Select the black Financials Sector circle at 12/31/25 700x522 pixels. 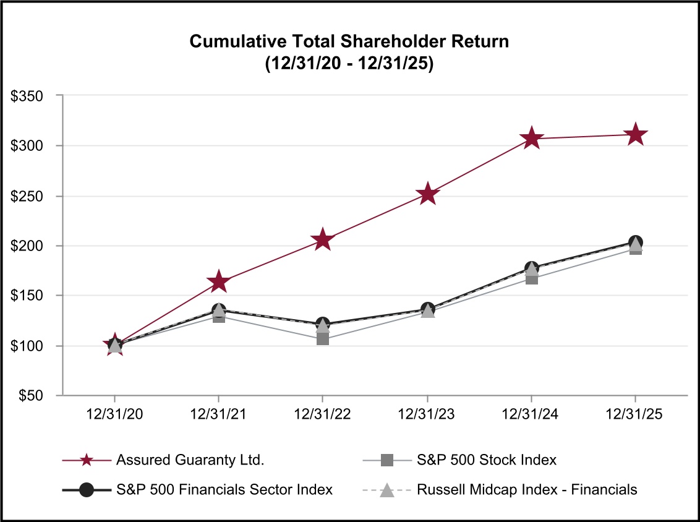pos(635,242)
